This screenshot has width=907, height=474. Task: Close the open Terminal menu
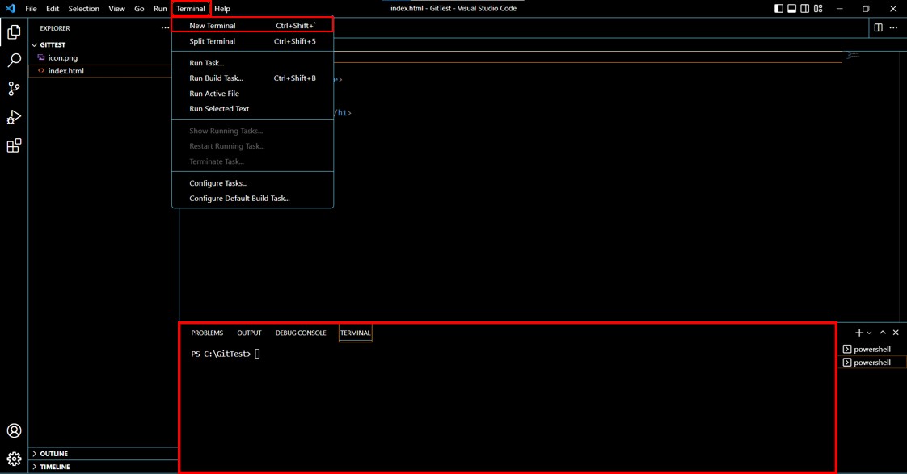tap(190, 9)
